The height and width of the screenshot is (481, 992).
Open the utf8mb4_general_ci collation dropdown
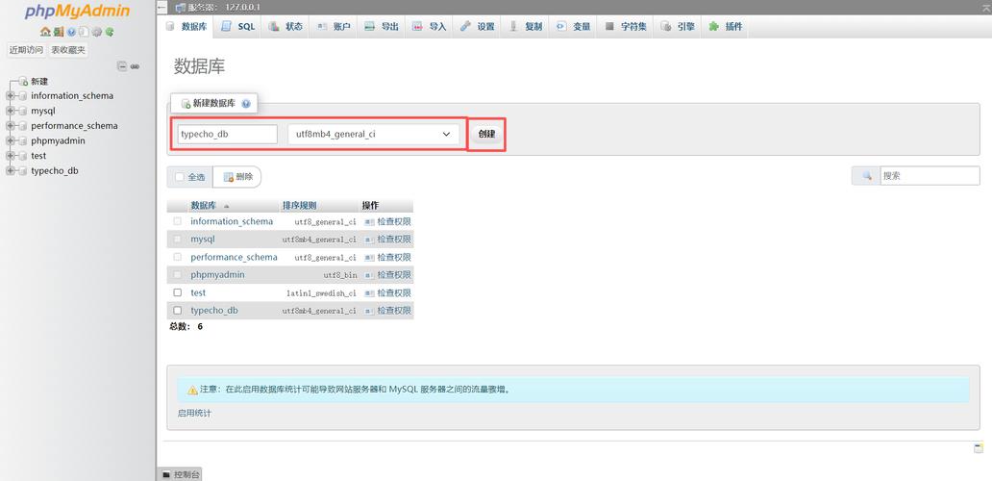click(373, 134)
